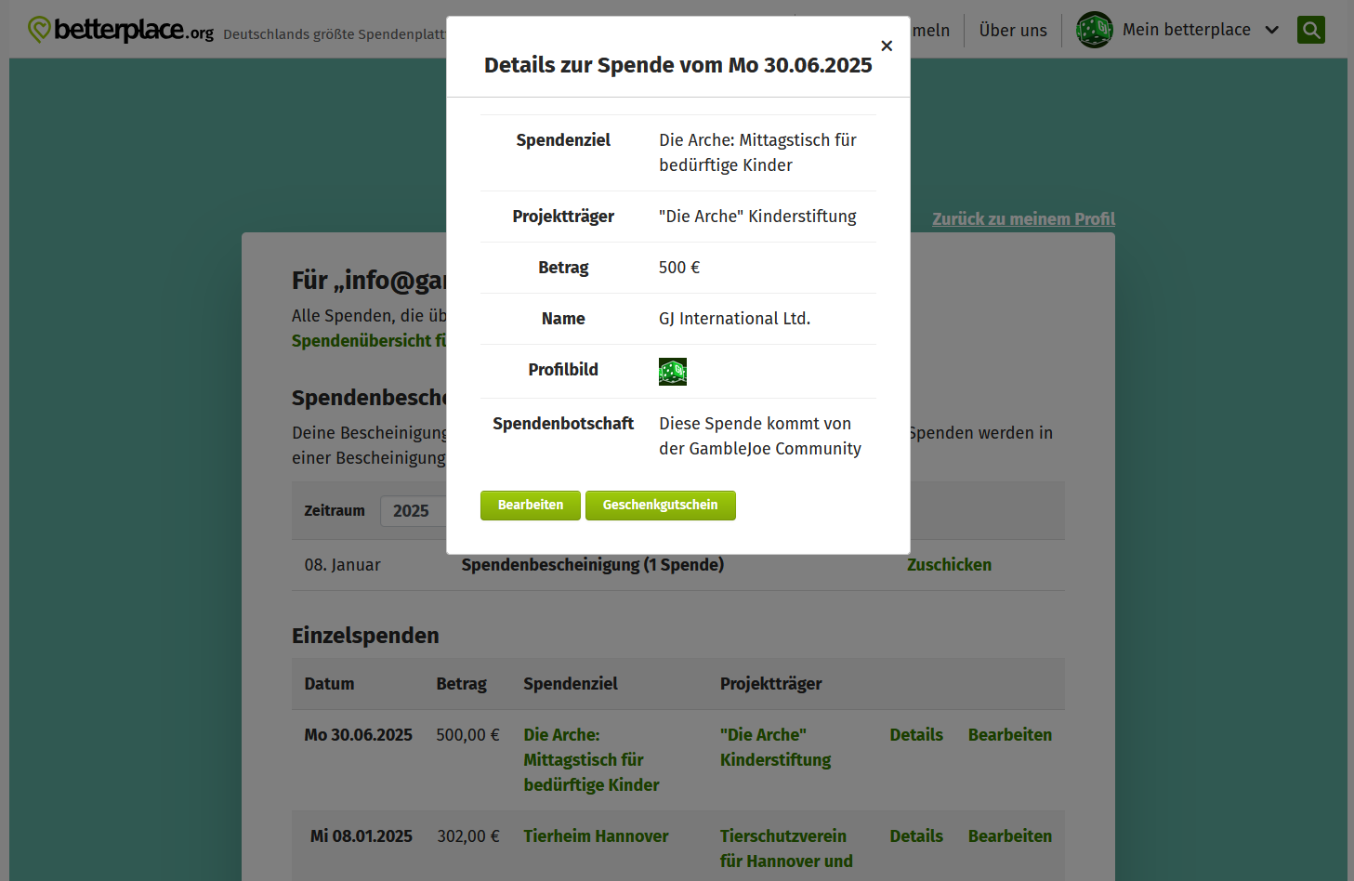The image size is (1354, 881).
Task: Select the 500 € Betrag value
Action: (679, 267)
